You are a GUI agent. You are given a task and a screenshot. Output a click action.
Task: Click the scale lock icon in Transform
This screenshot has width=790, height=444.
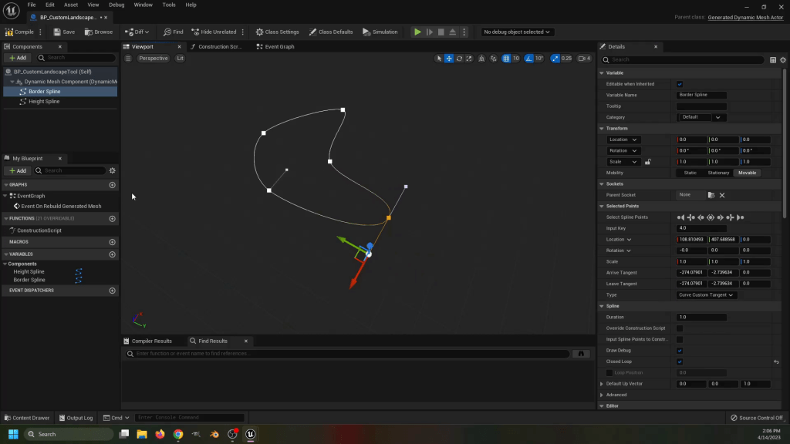(x=647, y=162)
